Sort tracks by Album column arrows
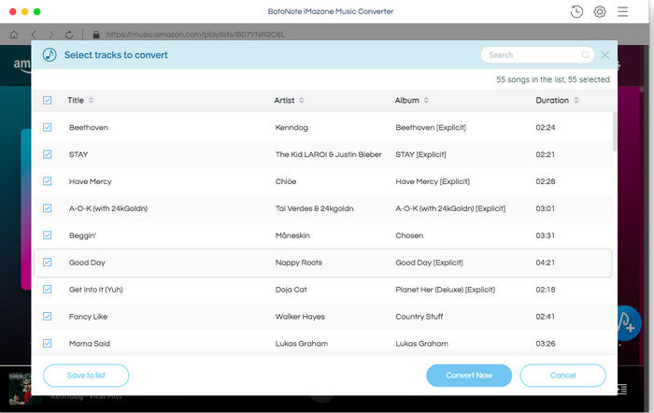 pyautogui.click(x=426, y=100)
